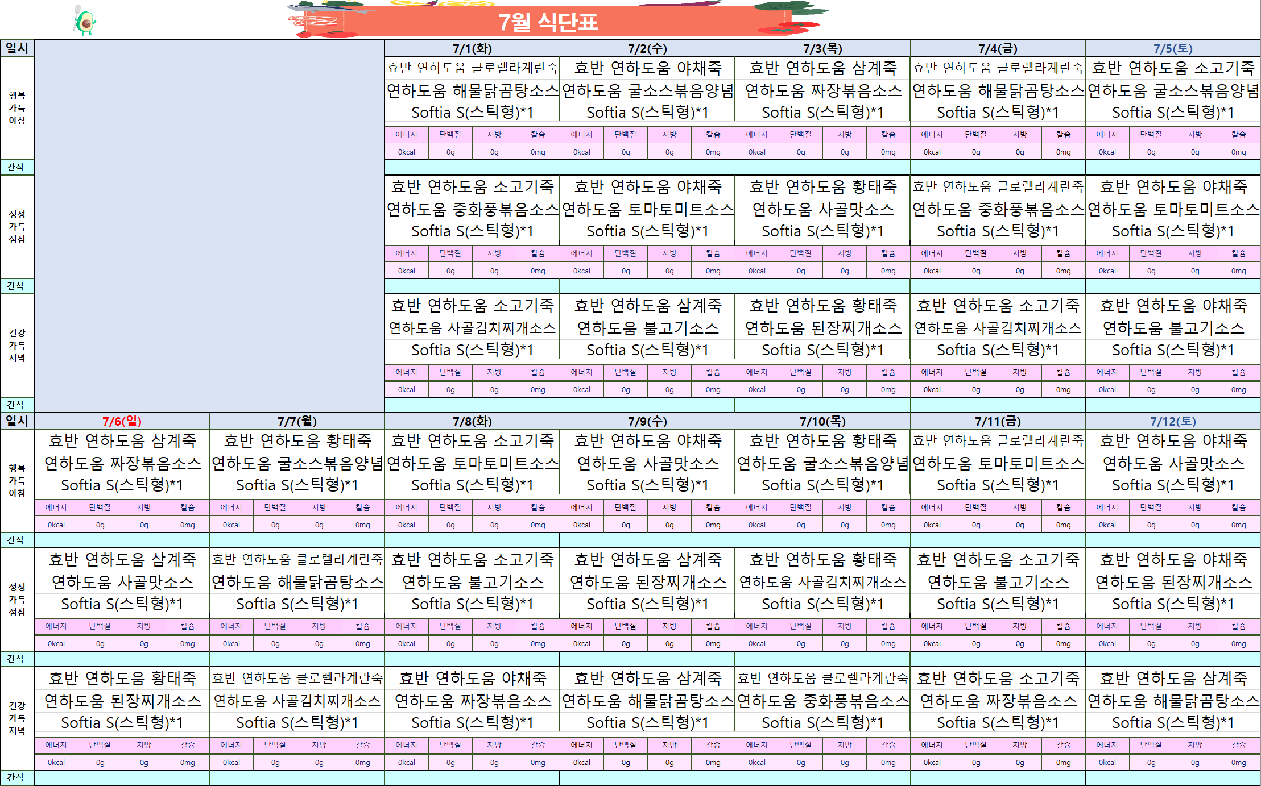Select the '7/8(화)' date header

point(472,422)
